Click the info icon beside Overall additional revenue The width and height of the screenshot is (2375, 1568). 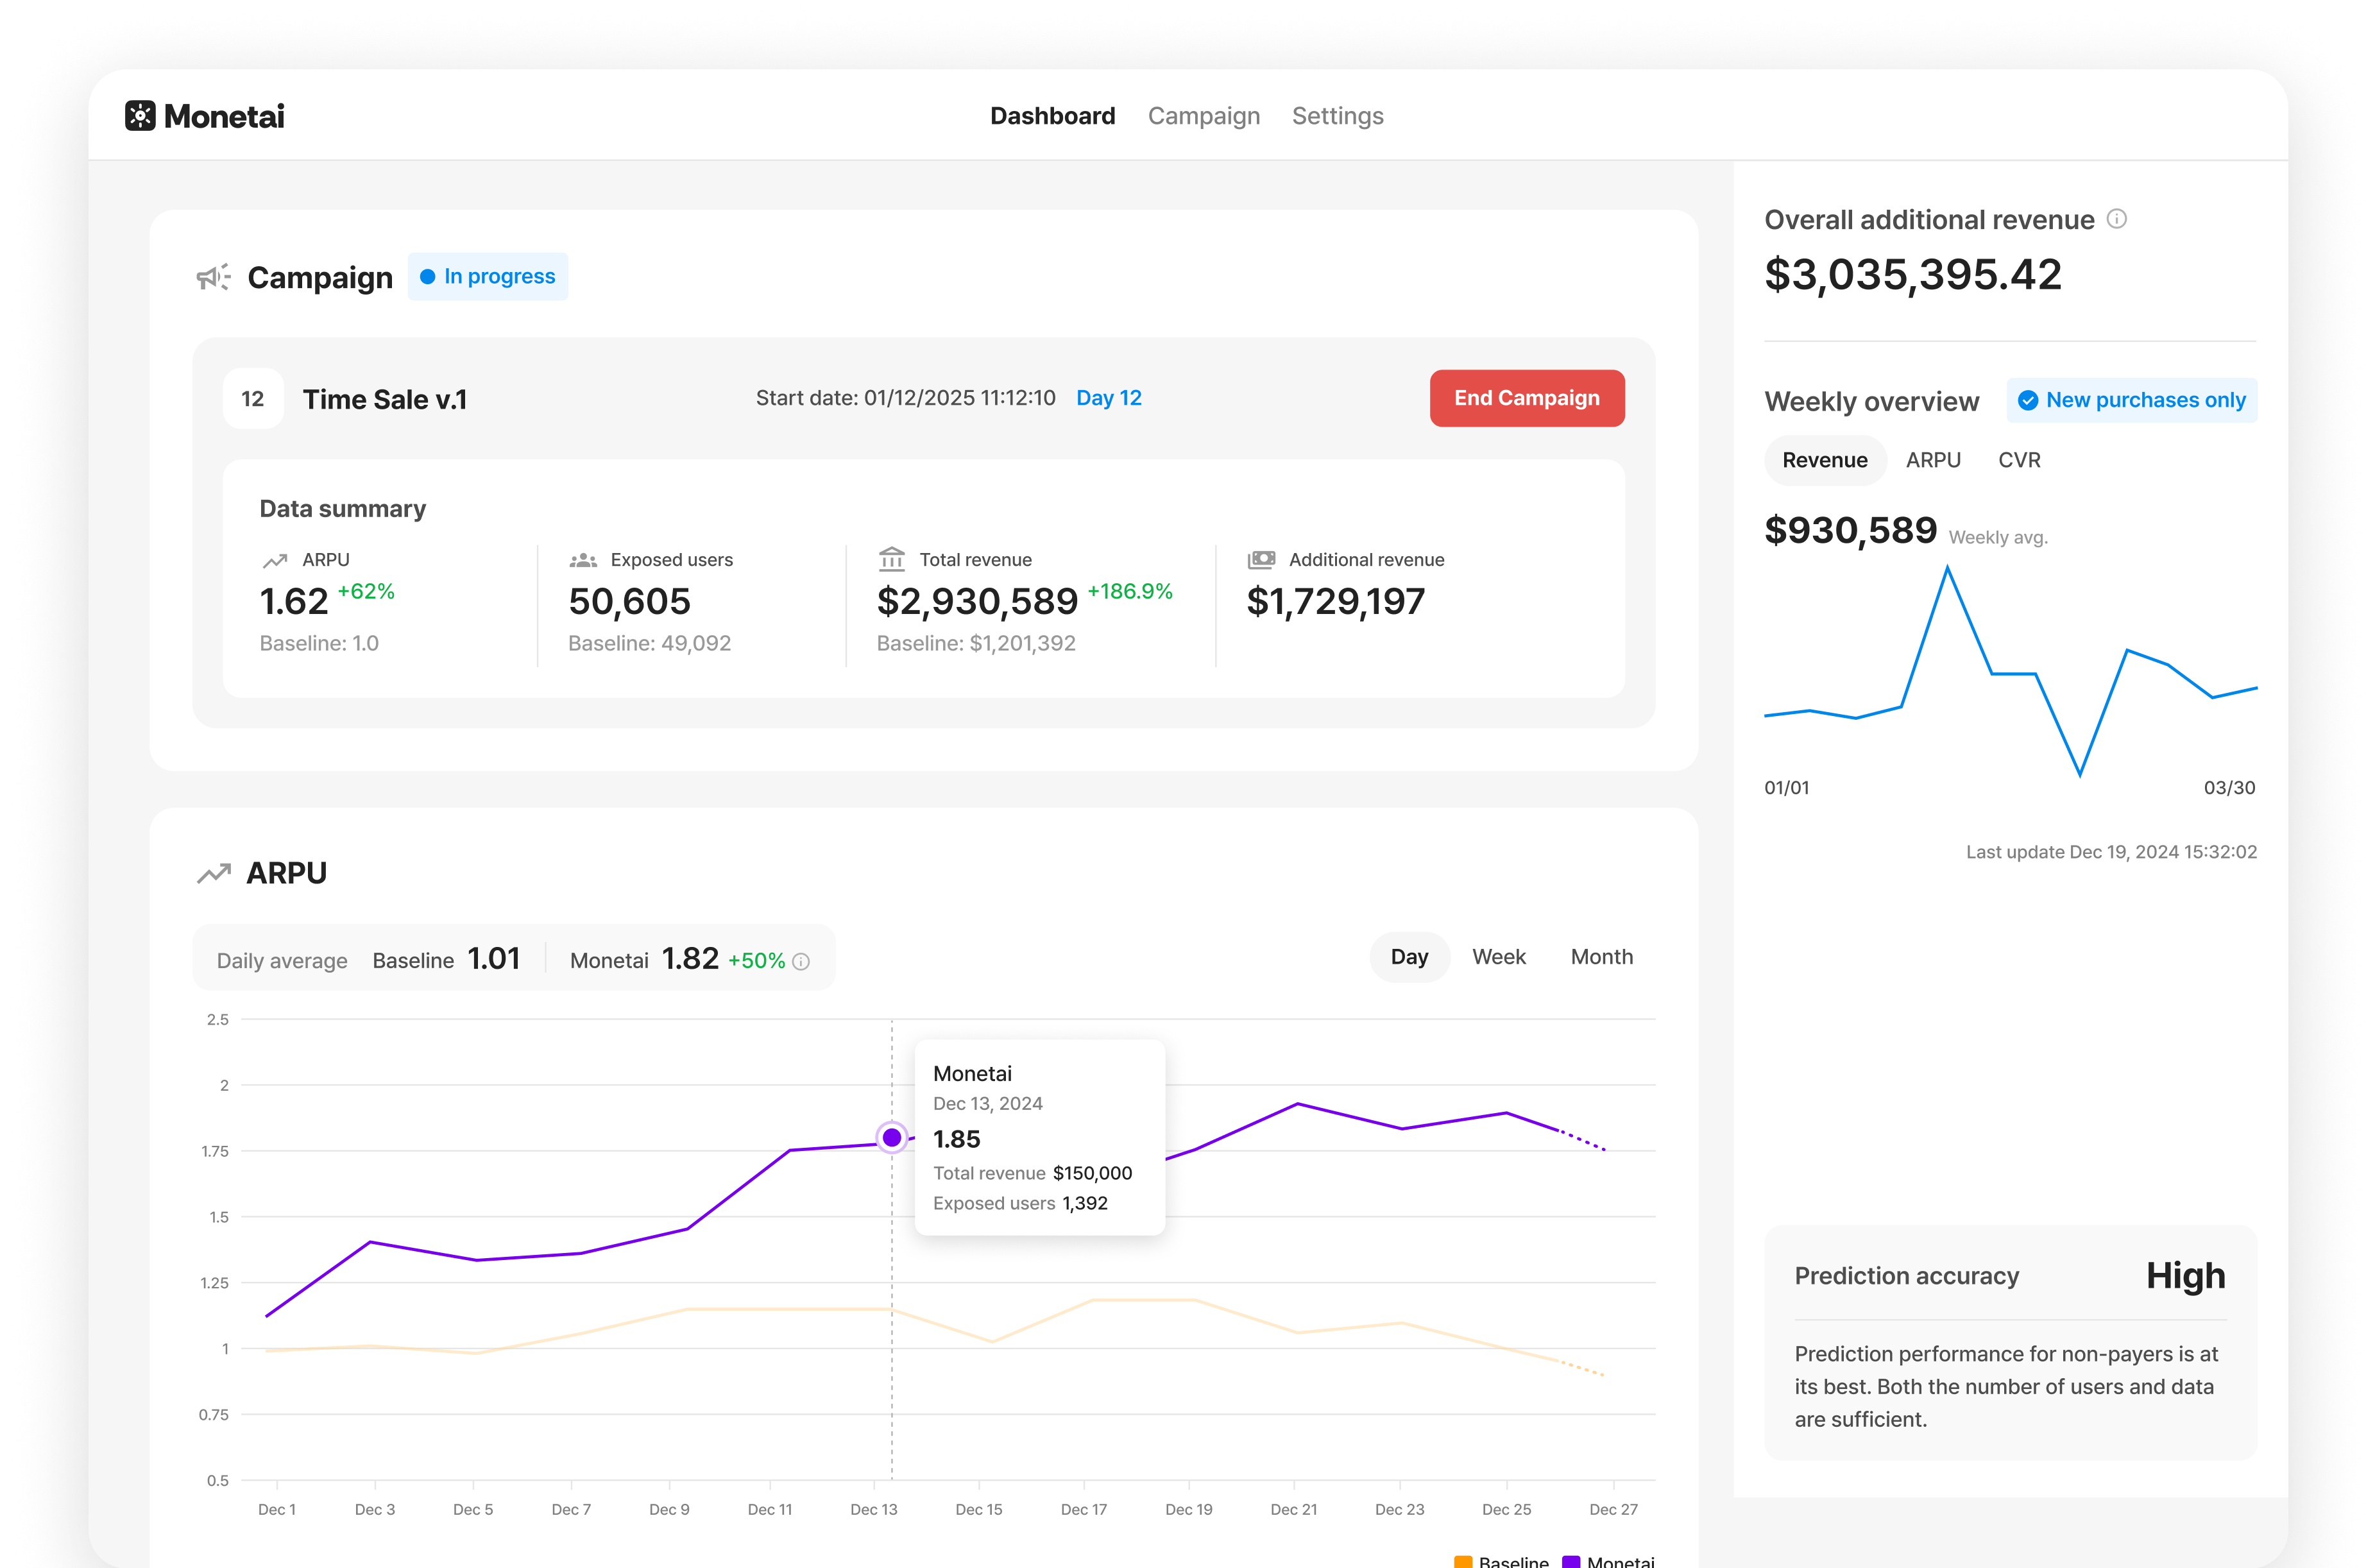click(2117, 219)
